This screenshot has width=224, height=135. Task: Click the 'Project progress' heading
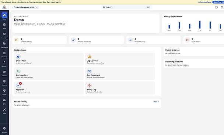(172, 50)
